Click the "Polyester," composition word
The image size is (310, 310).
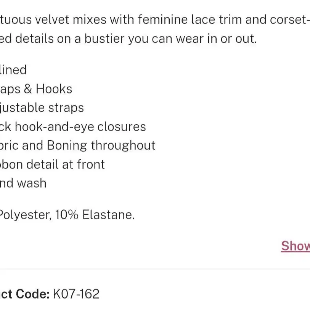pyautogui.click(x=26, y=215)
